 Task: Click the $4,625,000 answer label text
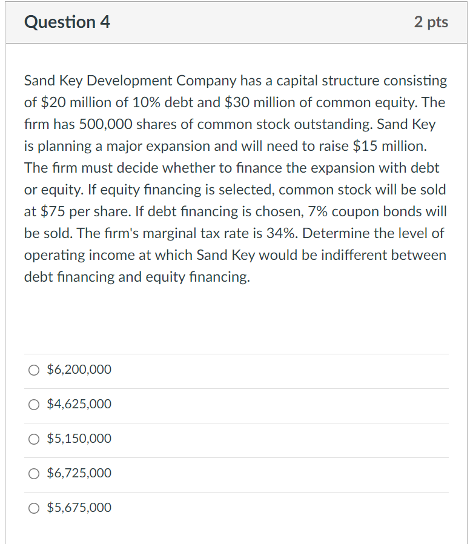78,404
